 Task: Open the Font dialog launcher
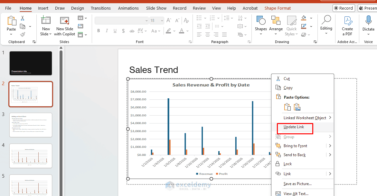pyautogui.click(x=190, y=42)
